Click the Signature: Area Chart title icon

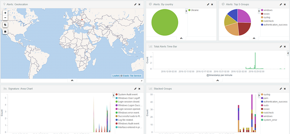5,89
